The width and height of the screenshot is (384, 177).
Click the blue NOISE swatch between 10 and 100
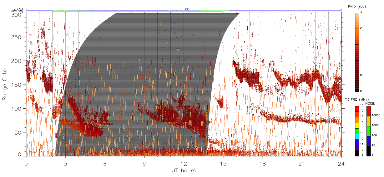pyautogui.click(x=368, y=141)
